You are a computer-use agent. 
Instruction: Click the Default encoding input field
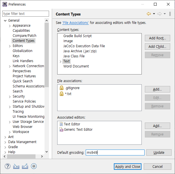pos(115,153)
